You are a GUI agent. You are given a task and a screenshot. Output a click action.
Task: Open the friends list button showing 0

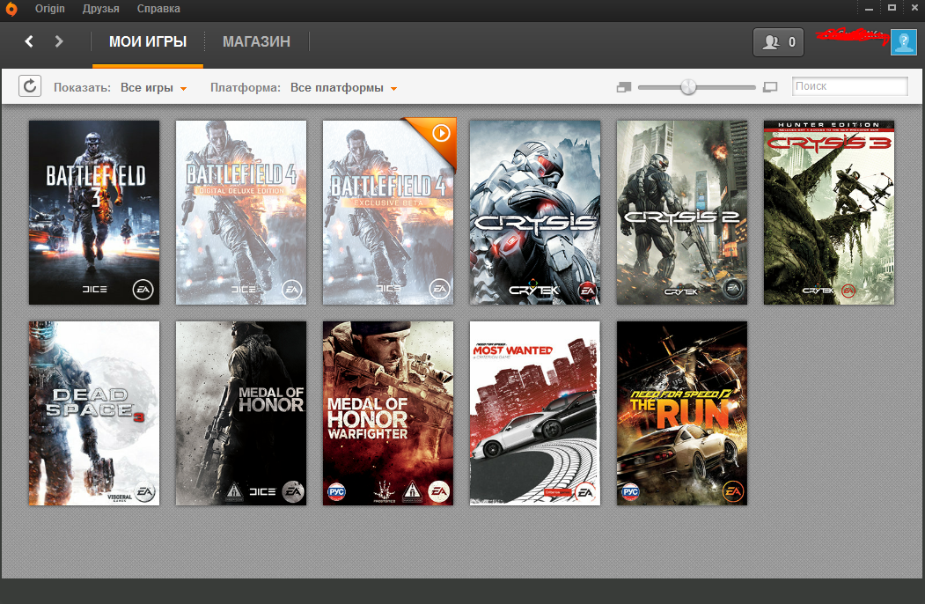(x=778, y=42)
